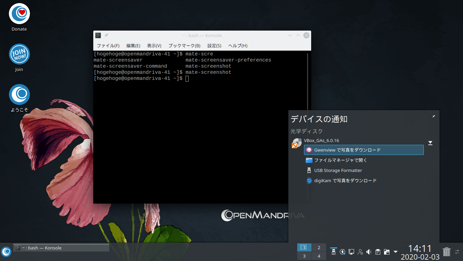The height and width of the screenshot is (261, 463).
Task: Expand hidden system tray icons arrow
Action: [x=395, y=252]
